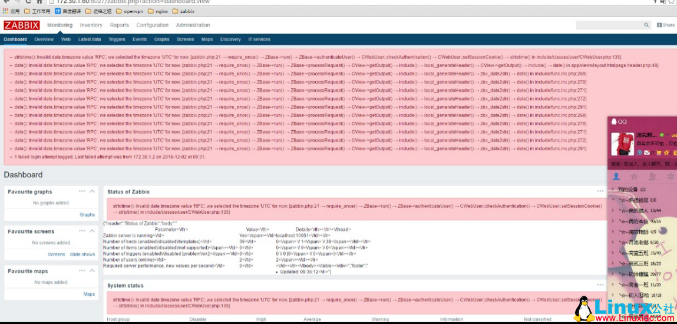
Task: Open Favourite maps three-dot menu
Action: click(x=82, y=270)
